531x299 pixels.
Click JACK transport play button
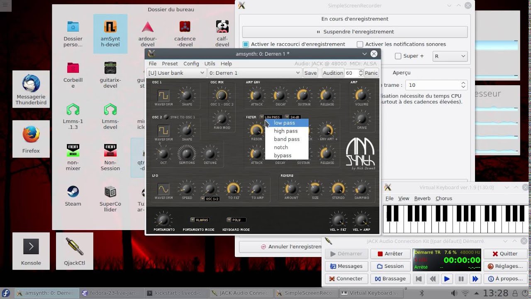[447, 279]
